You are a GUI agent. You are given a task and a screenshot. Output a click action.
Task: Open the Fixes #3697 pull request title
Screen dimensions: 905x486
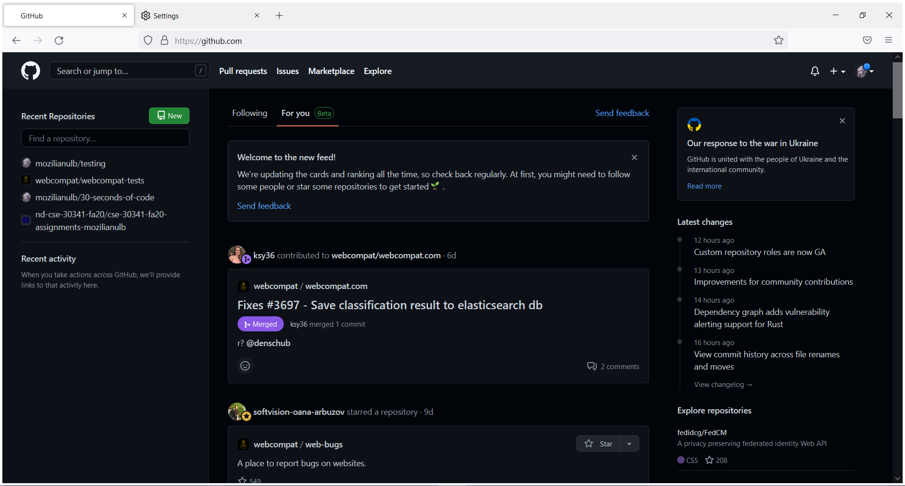[390, 305]
